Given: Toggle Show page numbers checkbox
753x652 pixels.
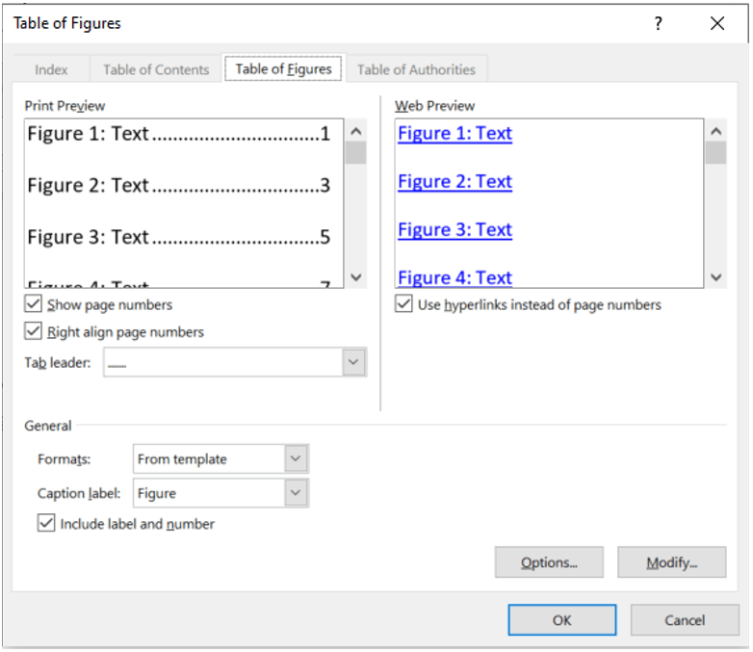Looking at the screenshot, I should [x=37, y=304].
